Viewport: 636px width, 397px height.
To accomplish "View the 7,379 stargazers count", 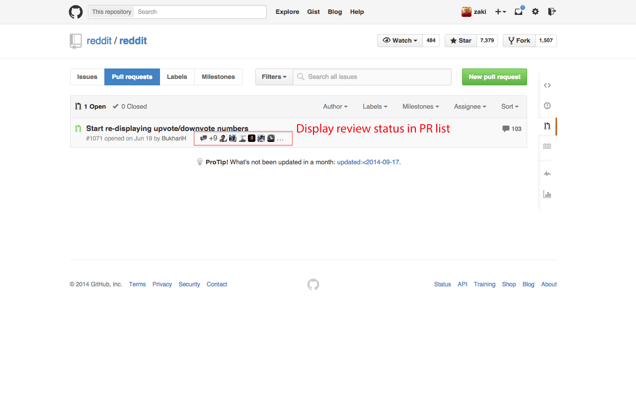I will pos(487,41).
